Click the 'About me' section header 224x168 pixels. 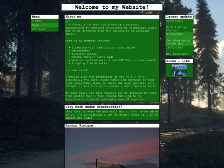112,17
